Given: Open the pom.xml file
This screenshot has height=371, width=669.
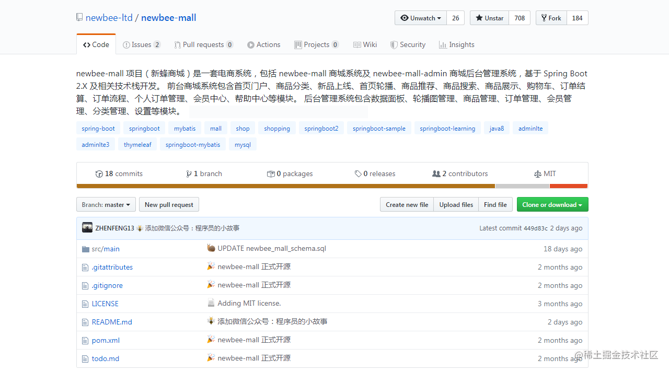Looking at the screenshot, I should (x=106, y=341).
